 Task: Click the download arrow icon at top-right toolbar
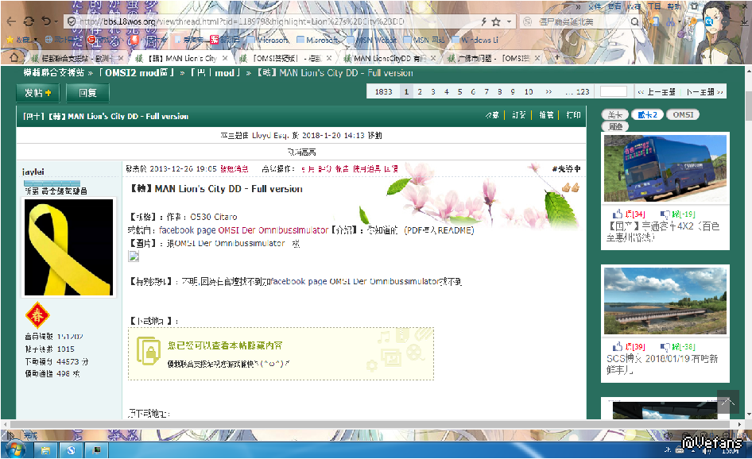click(743, 21)
